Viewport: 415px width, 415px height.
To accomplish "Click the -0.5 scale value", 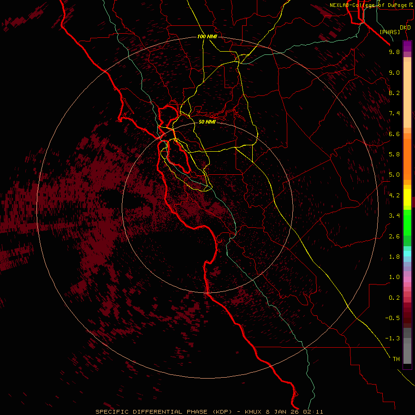I will tap(392, 318).
